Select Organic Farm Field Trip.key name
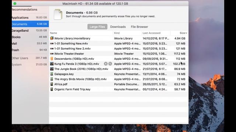236x132 pixels. click(72, 89)
